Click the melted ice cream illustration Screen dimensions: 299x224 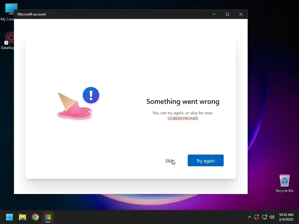[x=75, y=106]
